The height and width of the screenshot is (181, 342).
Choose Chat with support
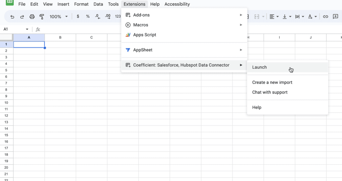click(x=288, y=92)
